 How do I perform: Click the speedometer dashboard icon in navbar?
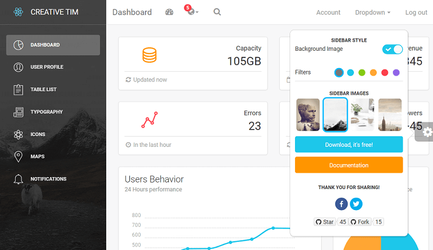169,12
